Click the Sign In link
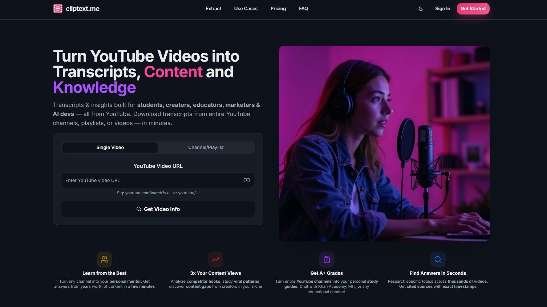This screenshot has height=307, width=547. click(x=442, y=8)
